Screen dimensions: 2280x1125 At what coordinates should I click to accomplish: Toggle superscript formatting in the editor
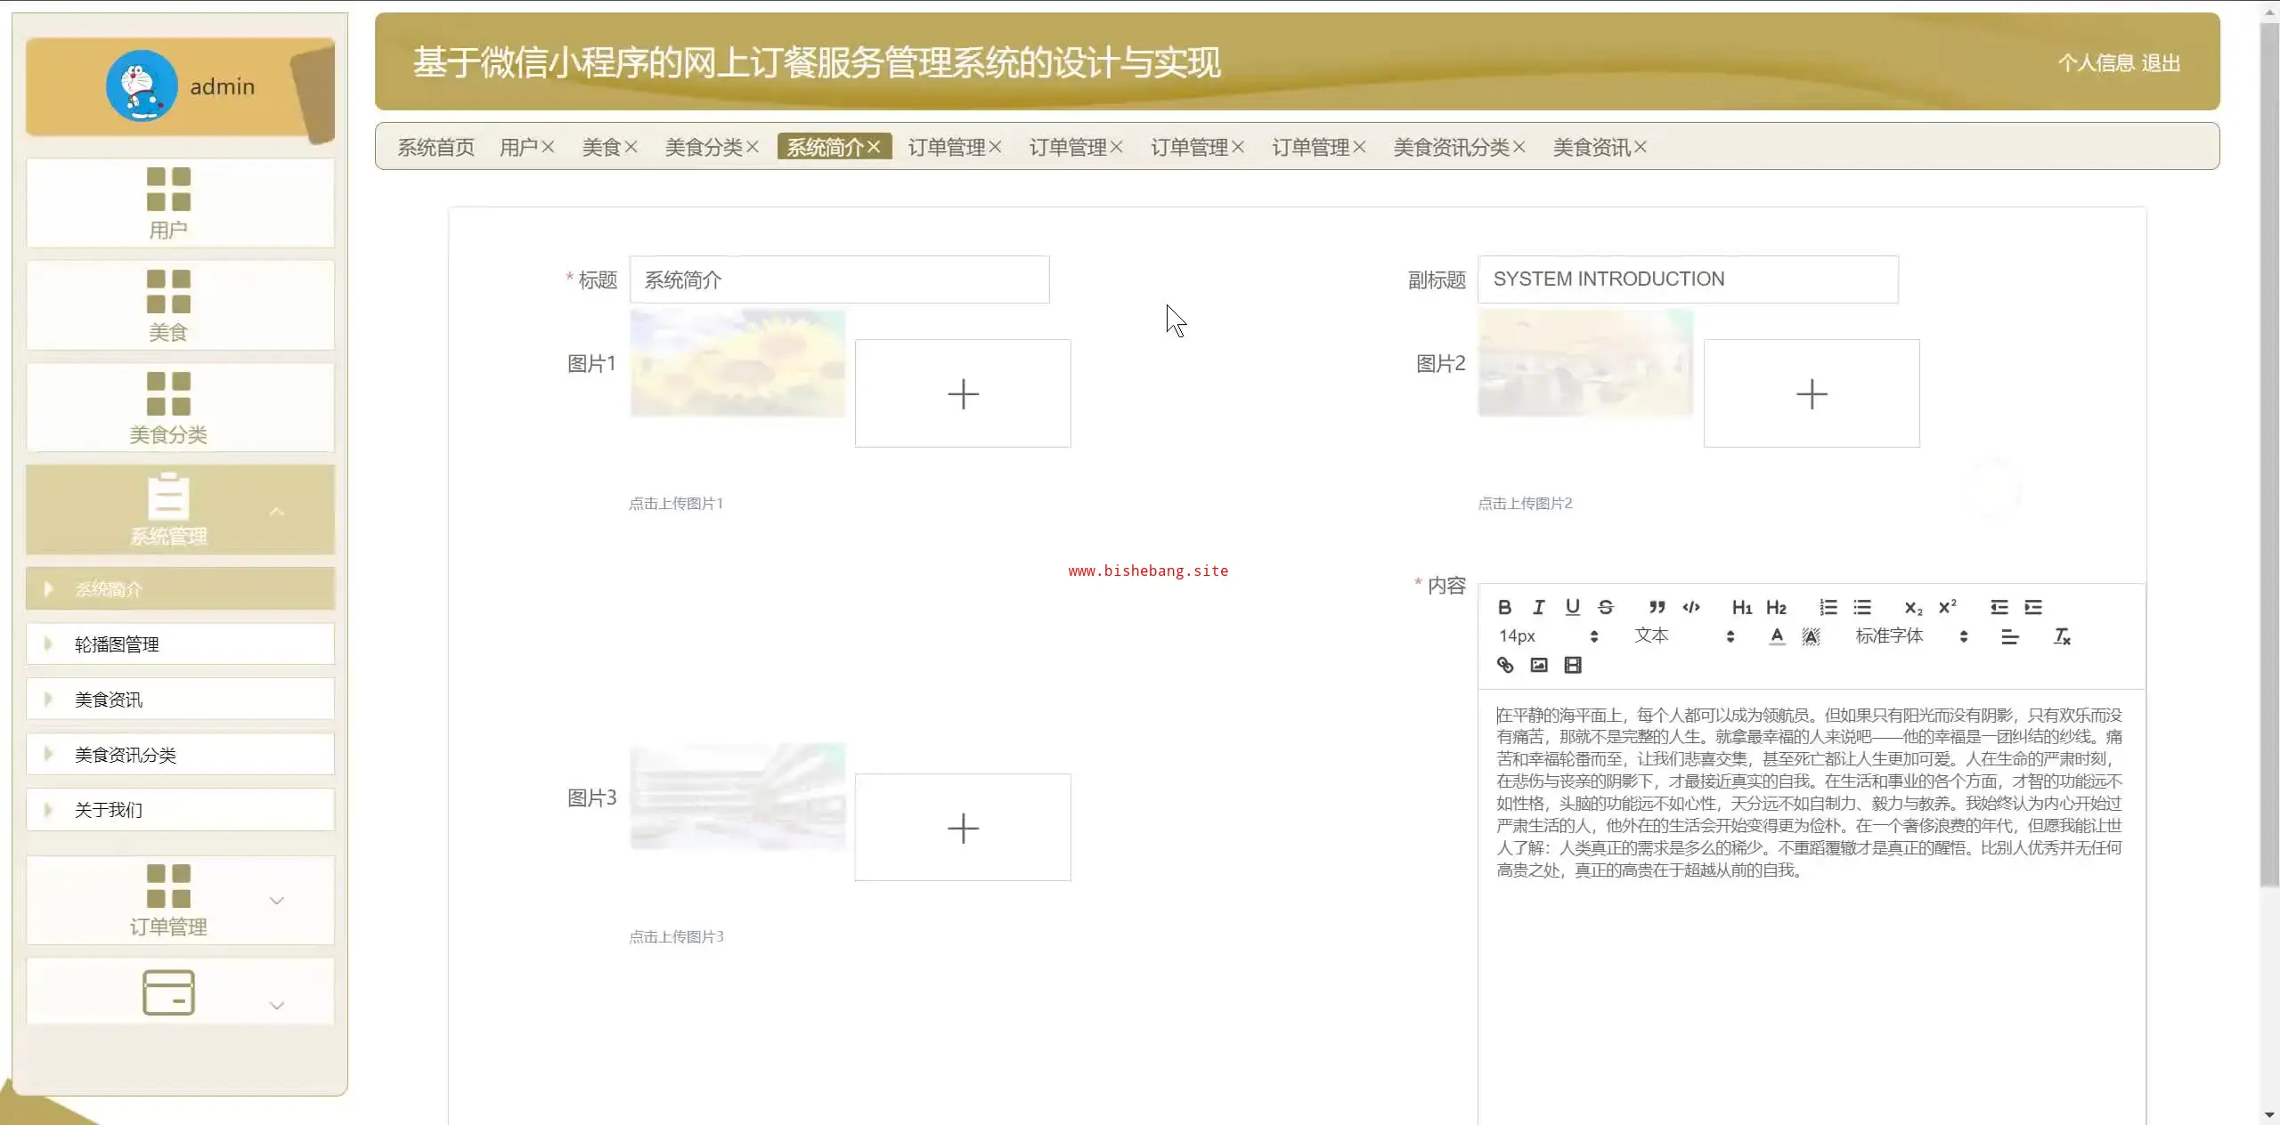(1948, 607)
